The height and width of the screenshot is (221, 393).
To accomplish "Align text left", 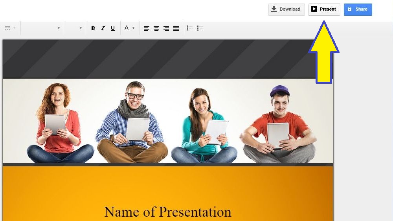I will (x=146, y=28).
